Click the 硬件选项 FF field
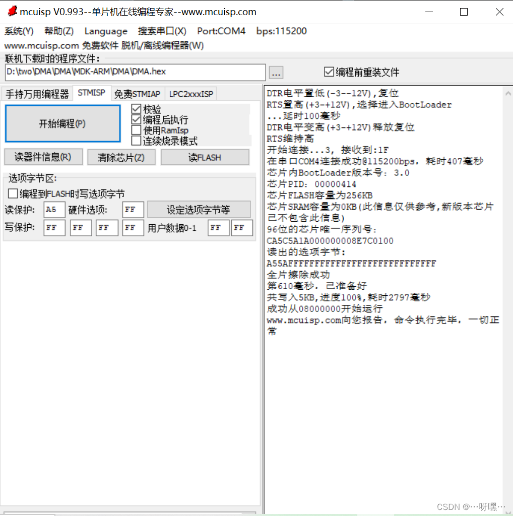Image resolution: width=513 pixels, height=516 pixels. pos(133,210)
